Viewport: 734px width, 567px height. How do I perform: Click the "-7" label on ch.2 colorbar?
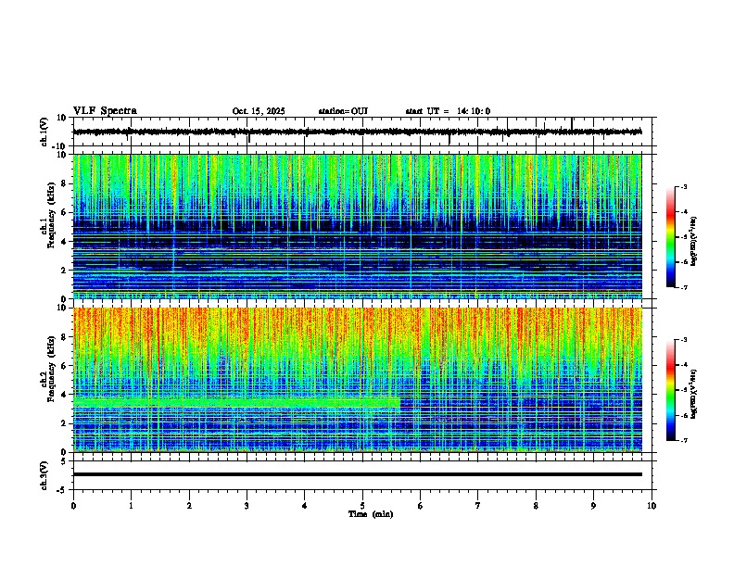[x=683, y=440]
